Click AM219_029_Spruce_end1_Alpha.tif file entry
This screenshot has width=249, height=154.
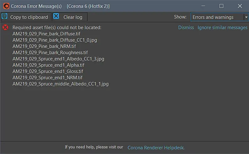tap(48, 65)
